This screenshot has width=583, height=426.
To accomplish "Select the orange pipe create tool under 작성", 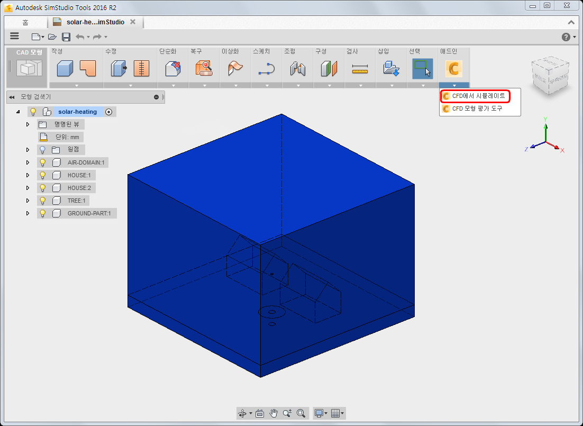I will 88,69.
